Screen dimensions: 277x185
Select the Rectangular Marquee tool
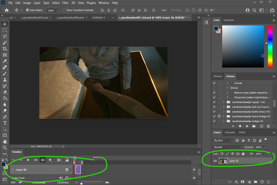(5, 30)
